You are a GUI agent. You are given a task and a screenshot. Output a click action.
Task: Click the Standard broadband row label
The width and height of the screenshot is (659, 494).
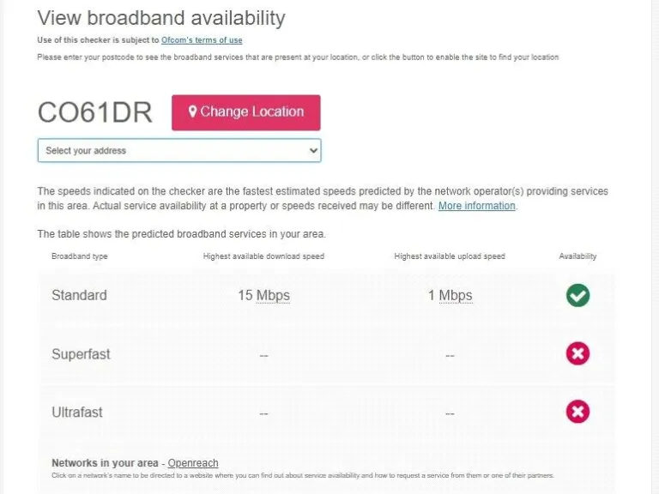click(79, 295)
